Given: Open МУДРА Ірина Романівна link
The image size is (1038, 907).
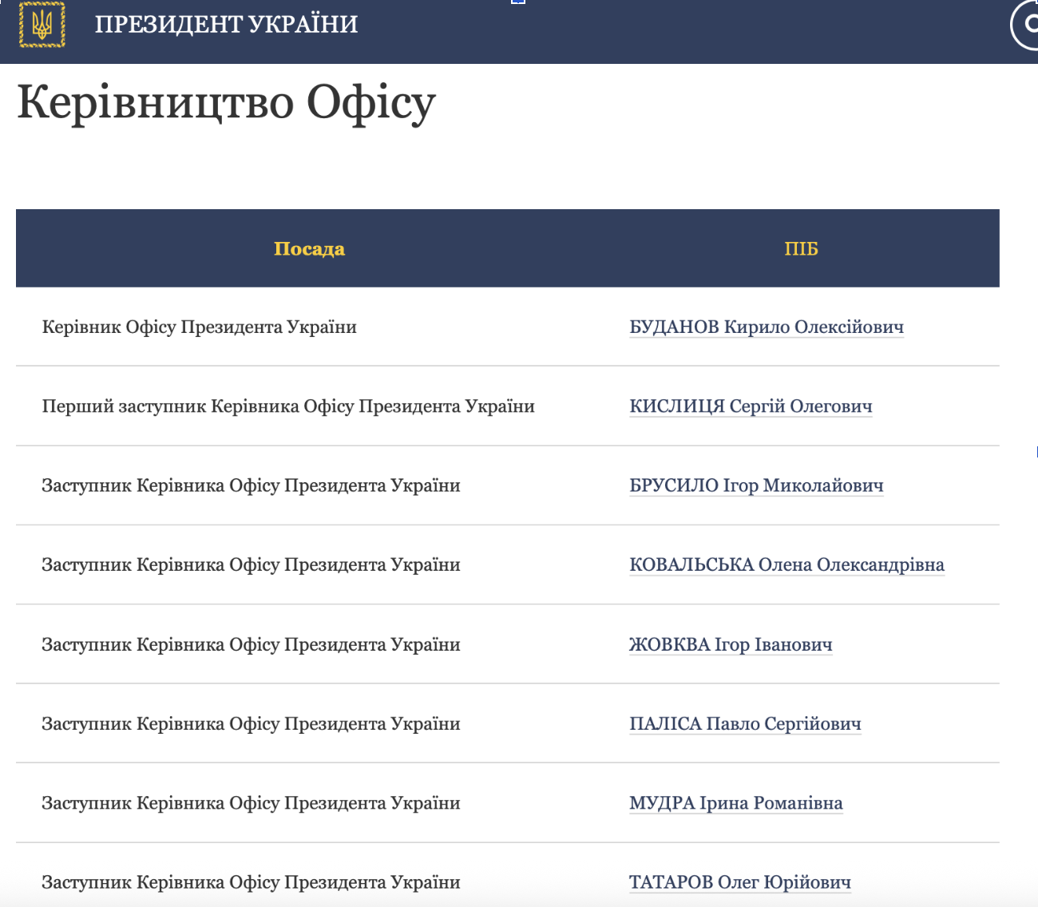Looking at the screenshot, I should click(x=735, y=803).
